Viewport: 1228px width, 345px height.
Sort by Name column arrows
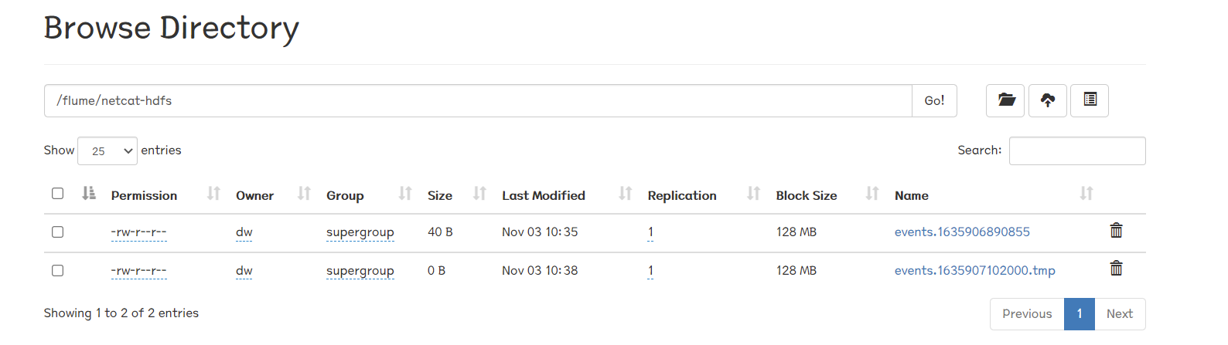click(1086, 194)
